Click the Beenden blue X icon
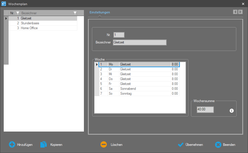Viewport: 248px width, 153px height. point(218,145)
